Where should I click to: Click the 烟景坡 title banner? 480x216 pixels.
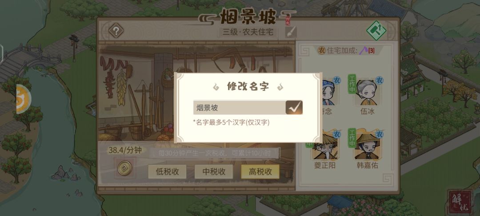coord(248,17)
